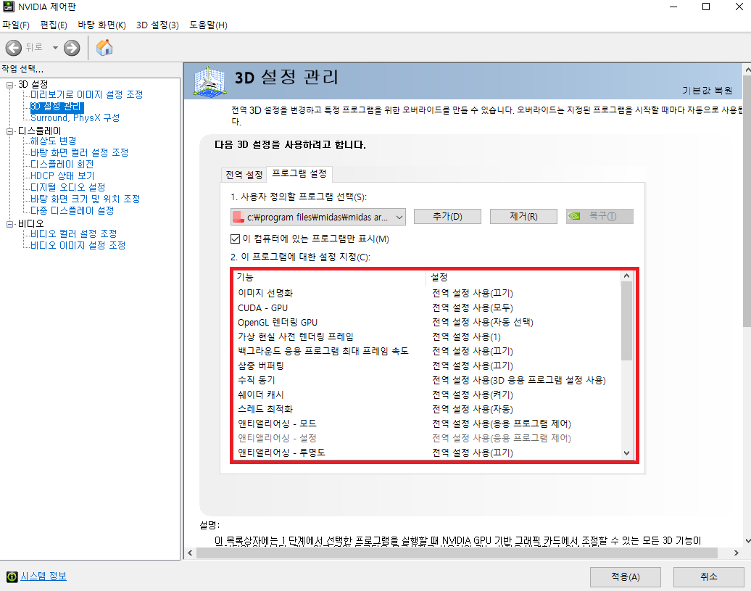This screenshot has height=591, width=751.
Task: Click settings list scroll down arrow
Action: point(626,453)
